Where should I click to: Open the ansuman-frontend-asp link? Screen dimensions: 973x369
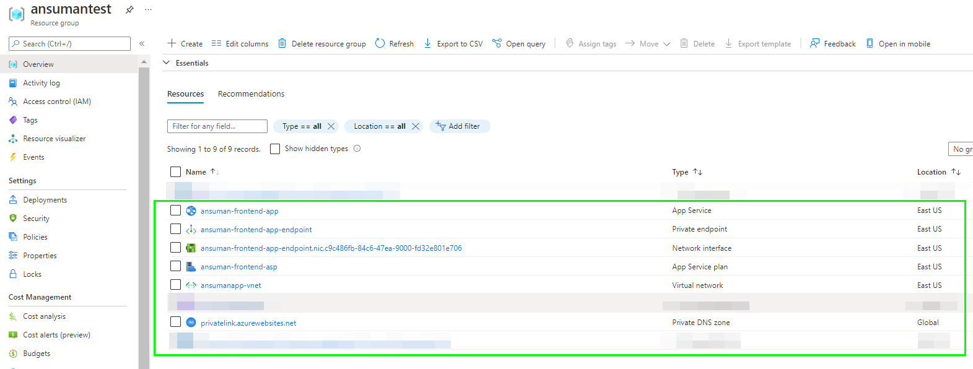pyautogui.click(x=238, y=267)
